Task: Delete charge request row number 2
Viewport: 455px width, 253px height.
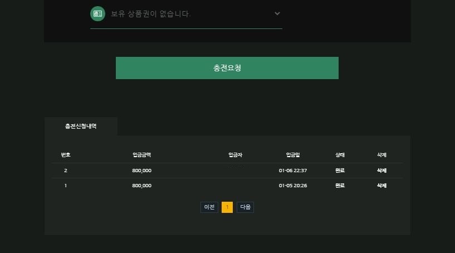Action: click(381, 171)
